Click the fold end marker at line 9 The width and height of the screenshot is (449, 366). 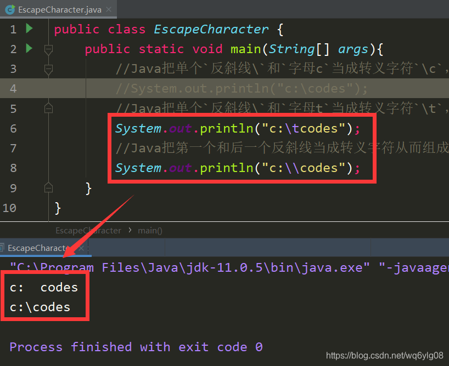pos(48,187)
